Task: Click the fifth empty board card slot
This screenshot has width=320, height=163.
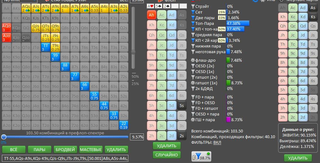Action: (x=183, y=6)
